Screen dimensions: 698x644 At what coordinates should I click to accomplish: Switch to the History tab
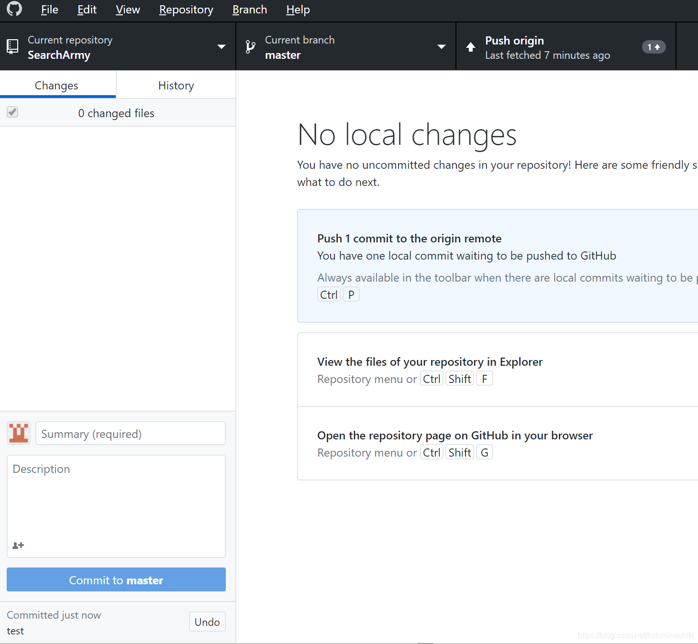[x=176, y=85]
